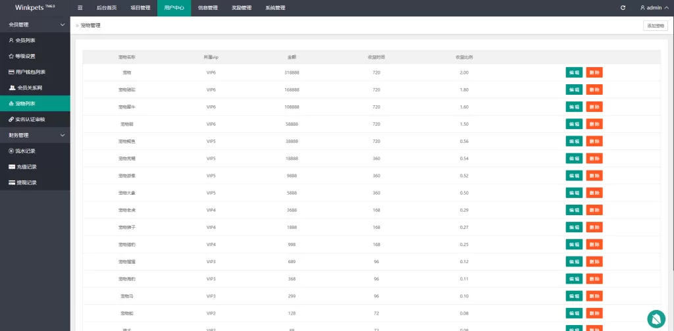
Task: Click the refresh icon in top bar
Action: click(623, 8)
